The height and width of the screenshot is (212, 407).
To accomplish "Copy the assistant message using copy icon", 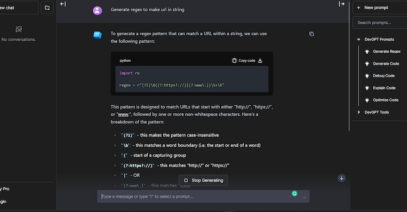I will 311,34.
